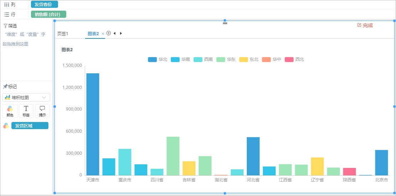Toggle the 东北 legend item
Viewport: 396px width, 196px height.
point(249,59)
